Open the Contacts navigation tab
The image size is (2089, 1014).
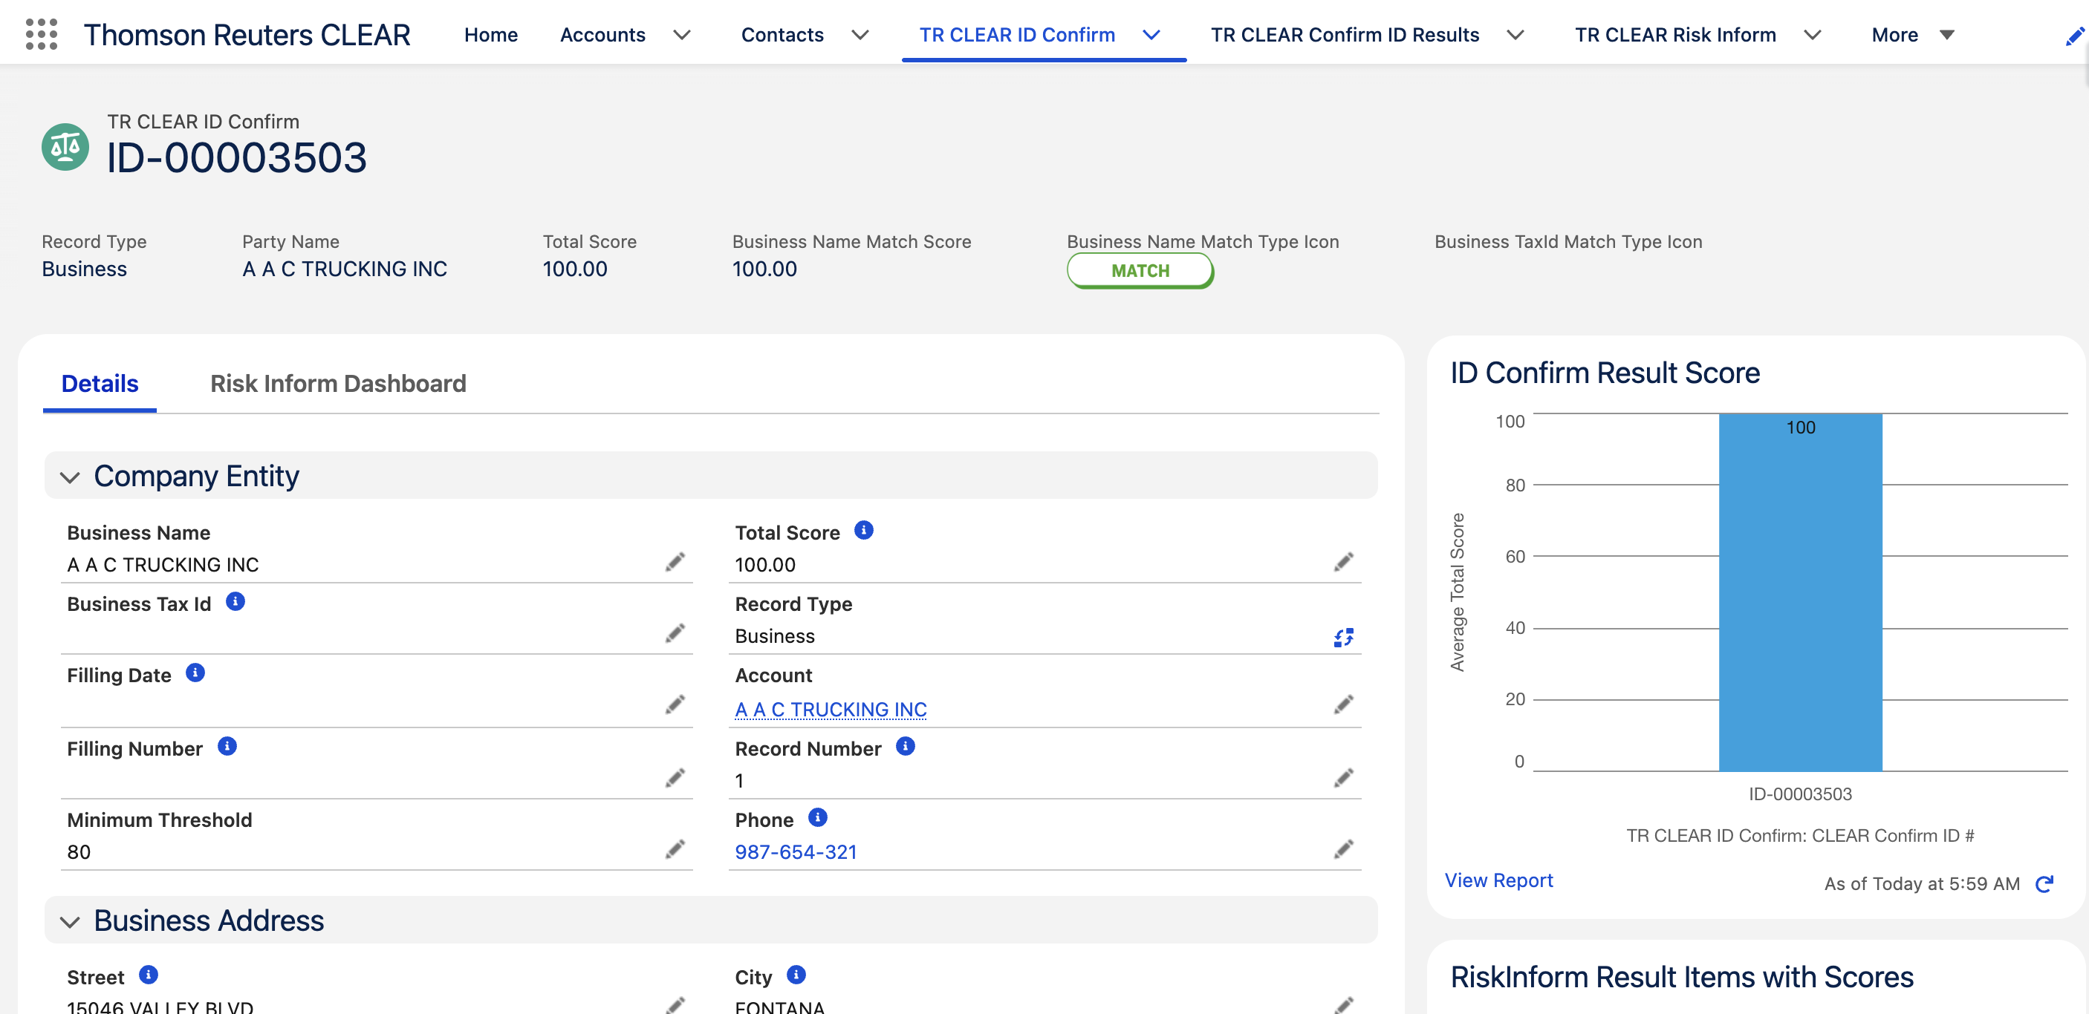[782, 35]
